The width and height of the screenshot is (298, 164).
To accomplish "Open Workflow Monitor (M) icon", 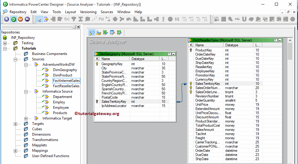I will [x=27, y=19].
